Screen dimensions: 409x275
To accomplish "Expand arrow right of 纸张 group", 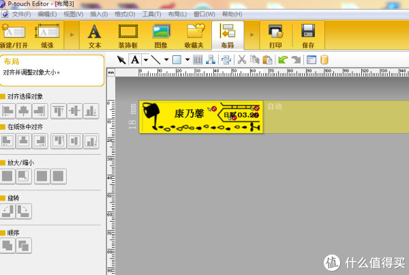I will point(72,35).
